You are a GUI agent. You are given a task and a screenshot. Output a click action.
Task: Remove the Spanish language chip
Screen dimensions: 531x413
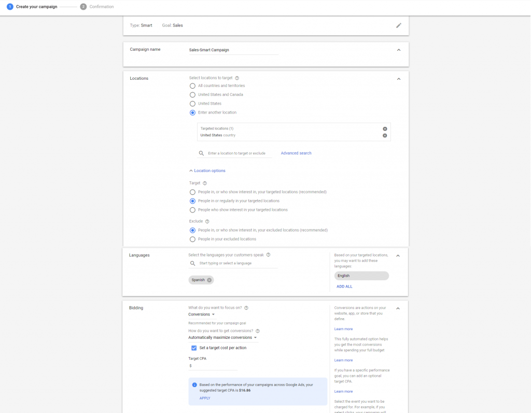point(208,279)
